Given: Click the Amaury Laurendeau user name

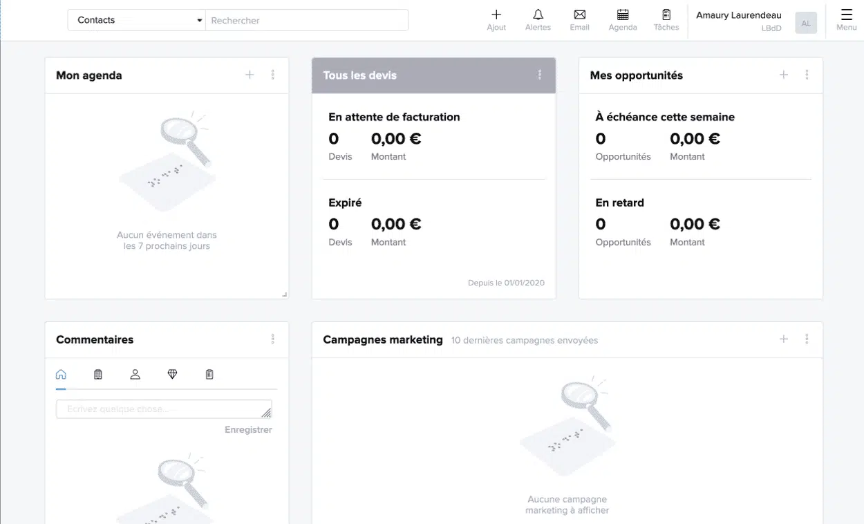Looking at the screenshot, I should pos(739,15).
